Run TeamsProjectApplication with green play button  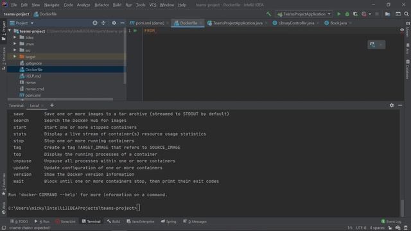click(338, 14)
